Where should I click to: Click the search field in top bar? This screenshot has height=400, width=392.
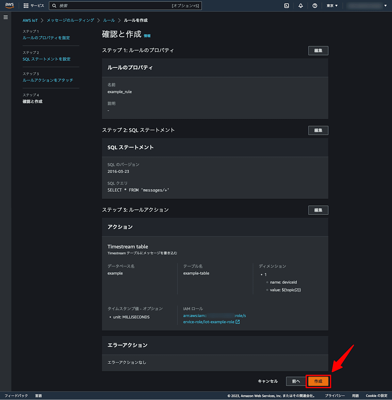click(x=125, y=6)
